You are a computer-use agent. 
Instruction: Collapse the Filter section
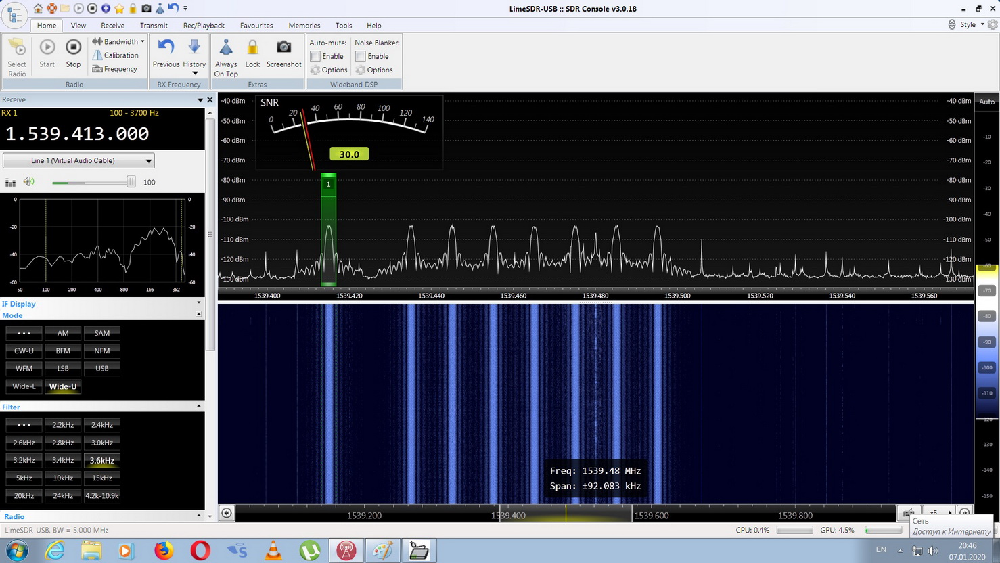199,406
